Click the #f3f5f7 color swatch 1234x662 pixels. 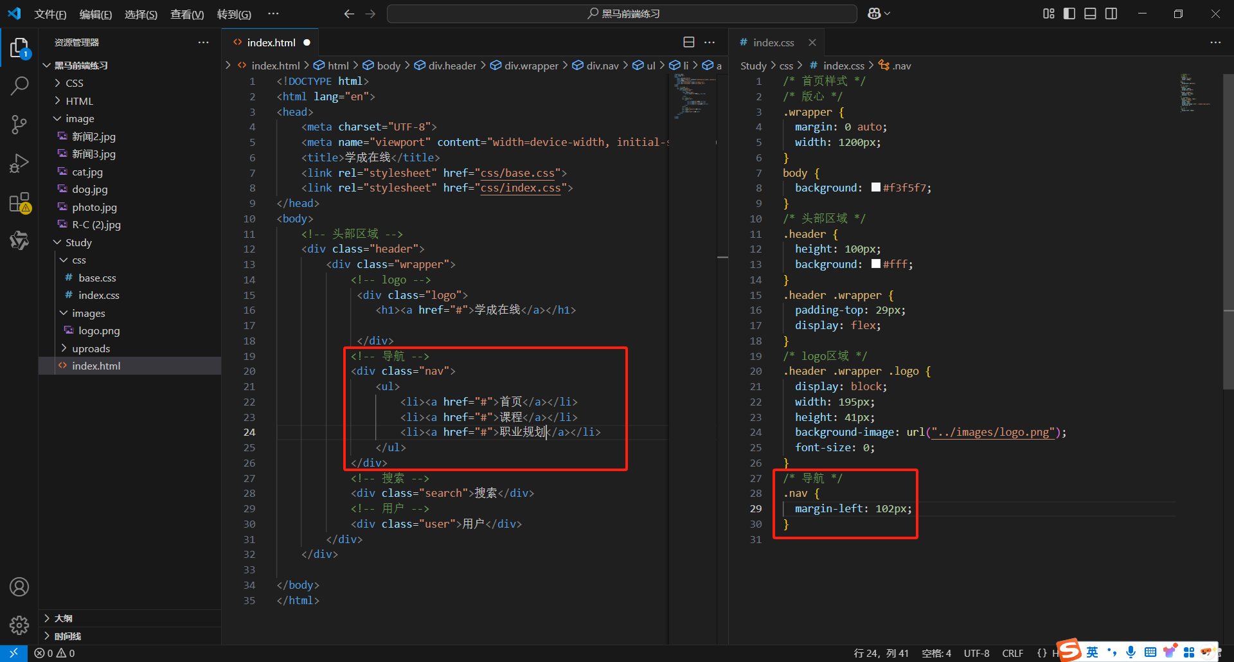[x=876, y=188]
